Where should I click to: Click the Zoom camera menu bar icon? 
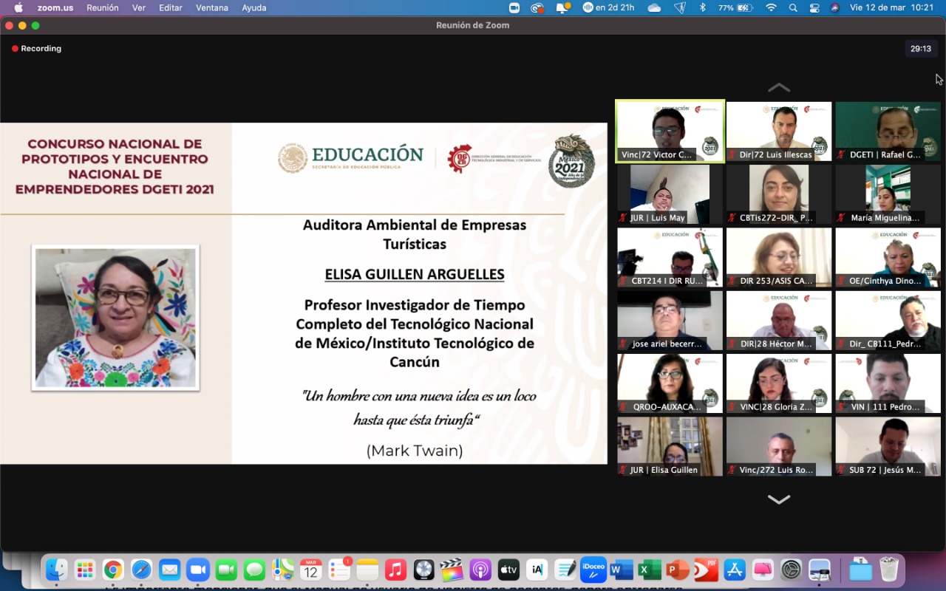point(514,7)
